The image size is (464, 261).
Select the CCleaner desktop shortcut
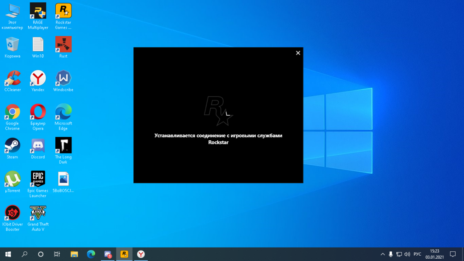pyautogui.click(x=12, y=78)
